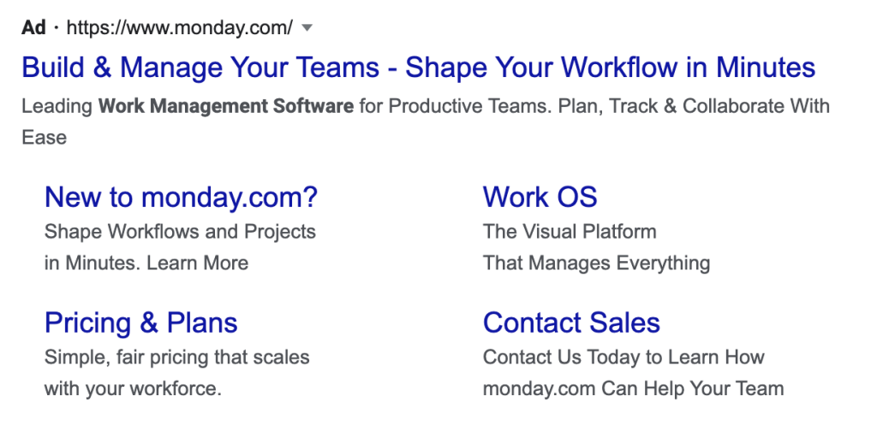The width and height of the screenshot is (877, 438).
Task: Click 'That Manages Everything' text line
Action: (596, 263)
